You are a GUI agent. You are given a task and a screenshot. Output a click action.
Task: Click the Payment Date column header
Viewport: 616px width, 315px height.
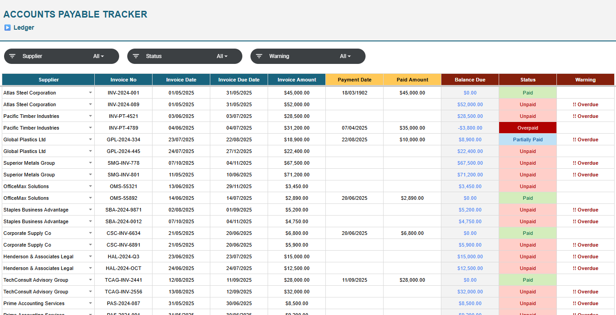point(354,80)
